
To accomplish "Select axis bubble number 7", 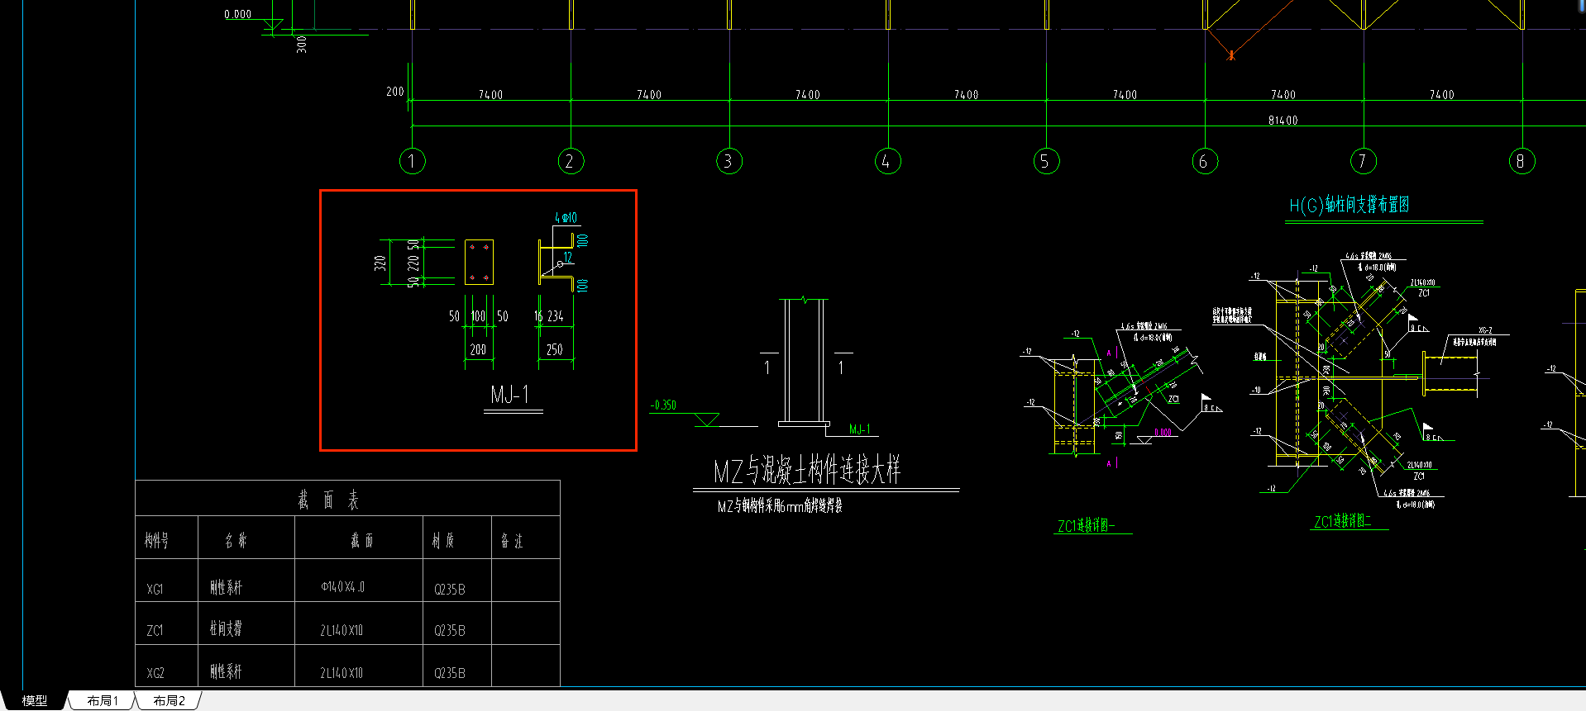I will coord(1364,161).
